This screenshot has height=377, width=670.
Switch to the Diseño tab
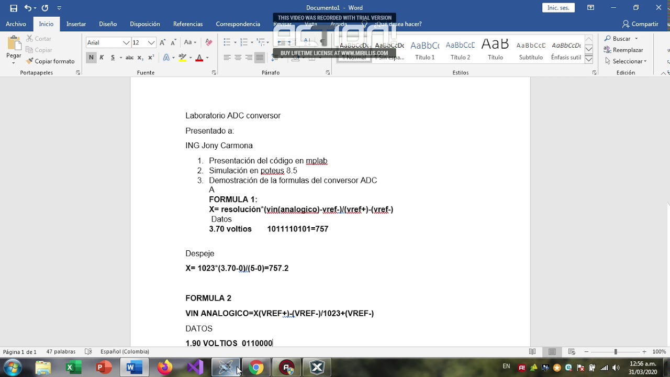(x=108, y=24)
